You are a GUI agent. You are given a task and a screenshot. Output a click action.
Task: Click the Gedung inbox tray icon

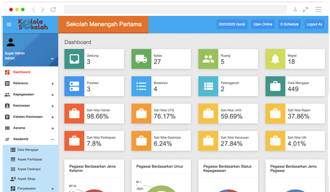tap(74, 59)
